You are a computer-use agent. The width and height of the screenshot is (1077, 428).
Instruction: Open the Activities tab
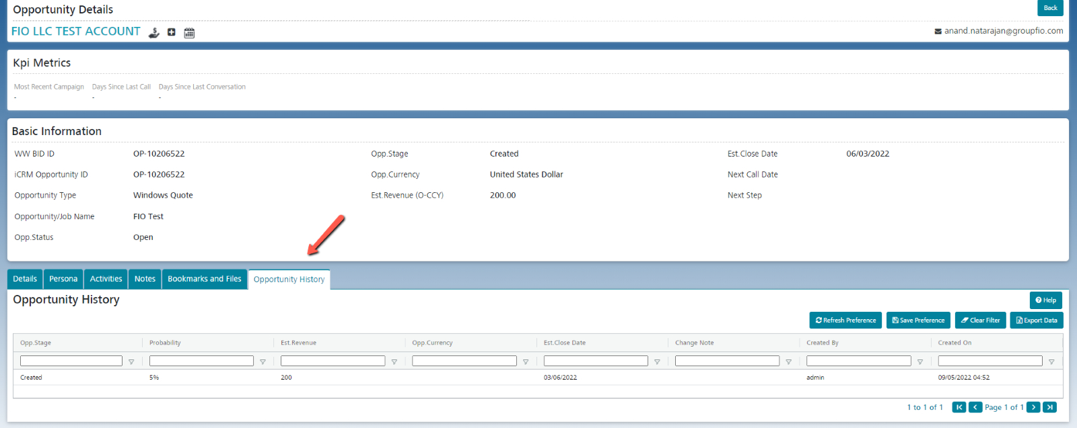coord(106,279)
